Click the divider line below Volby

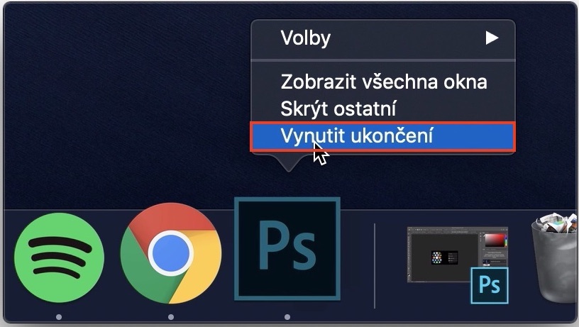383,60
